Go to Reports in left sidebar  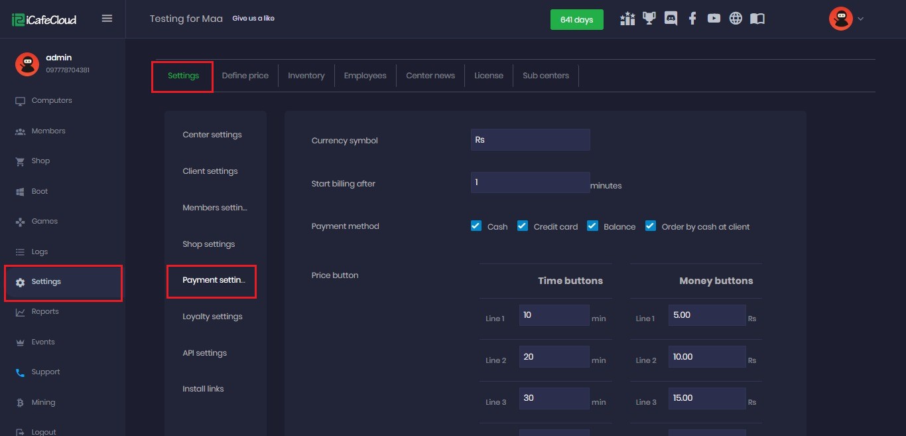pos(45,312)
